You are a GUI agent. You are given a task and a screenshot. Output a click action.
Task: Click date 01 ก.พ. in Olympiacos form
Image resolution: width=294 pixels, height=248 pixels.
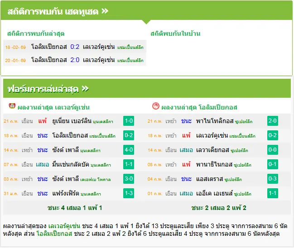point(155,194)
